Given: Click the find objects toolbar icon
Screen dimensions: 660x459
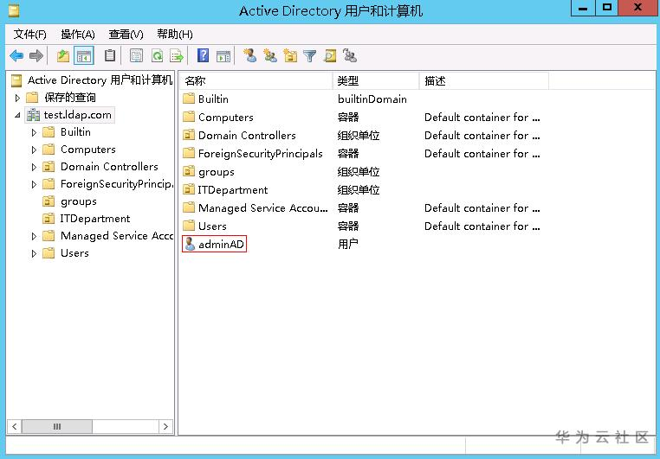Looking at the screenshot, I should (330, 56).
